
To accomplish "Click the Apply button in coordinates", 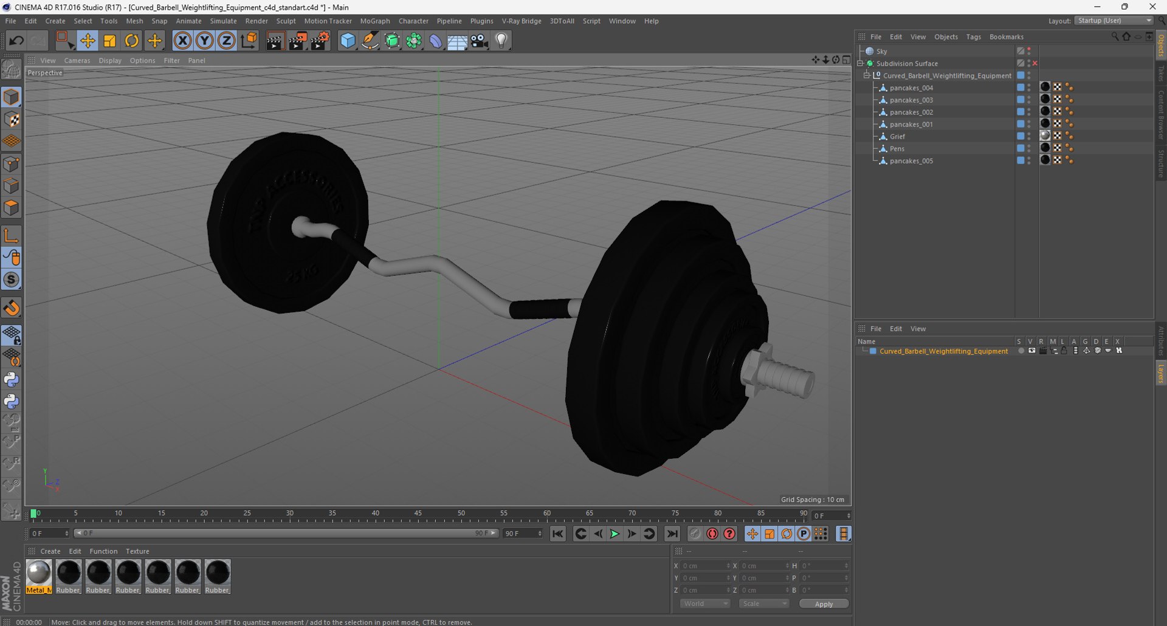I will click(824, 604).
